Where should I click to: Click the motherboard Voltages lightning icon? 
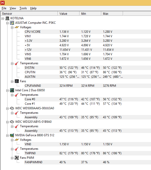pos(17,27)
